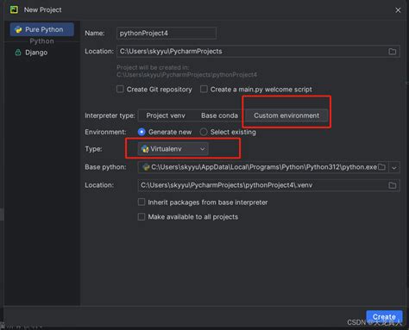Close the New Project dialog

click(398, 10)
